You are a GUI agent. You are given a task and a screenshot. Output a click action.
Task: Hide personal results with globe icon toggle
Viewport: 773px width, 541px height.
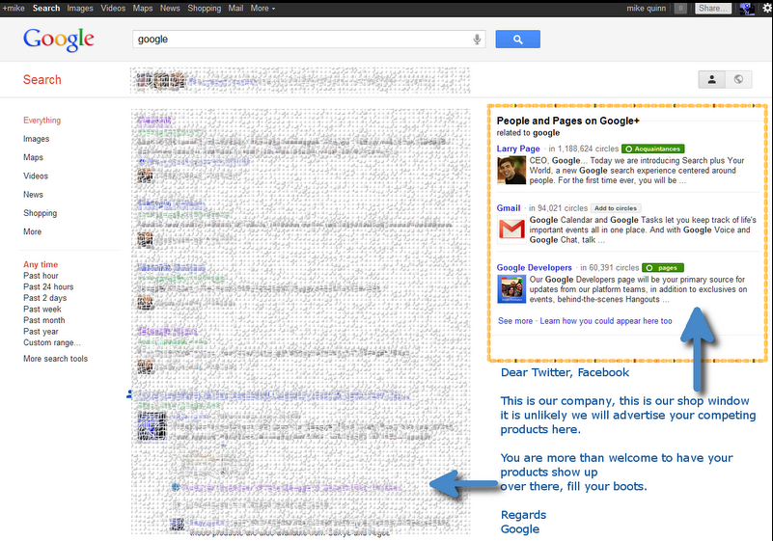[x=738, y=79]
